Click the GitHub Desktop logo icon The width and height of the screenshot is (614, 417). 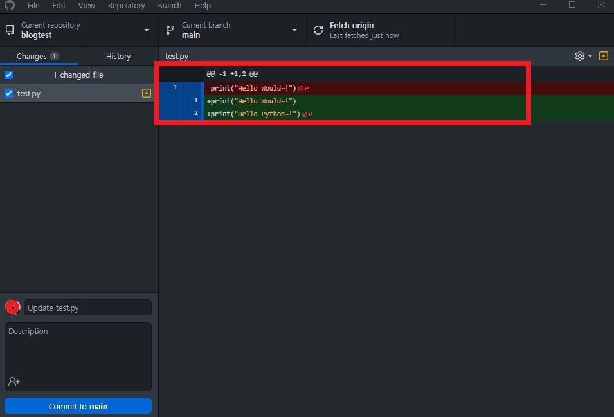pyautogui.click(x=10, y=5)
